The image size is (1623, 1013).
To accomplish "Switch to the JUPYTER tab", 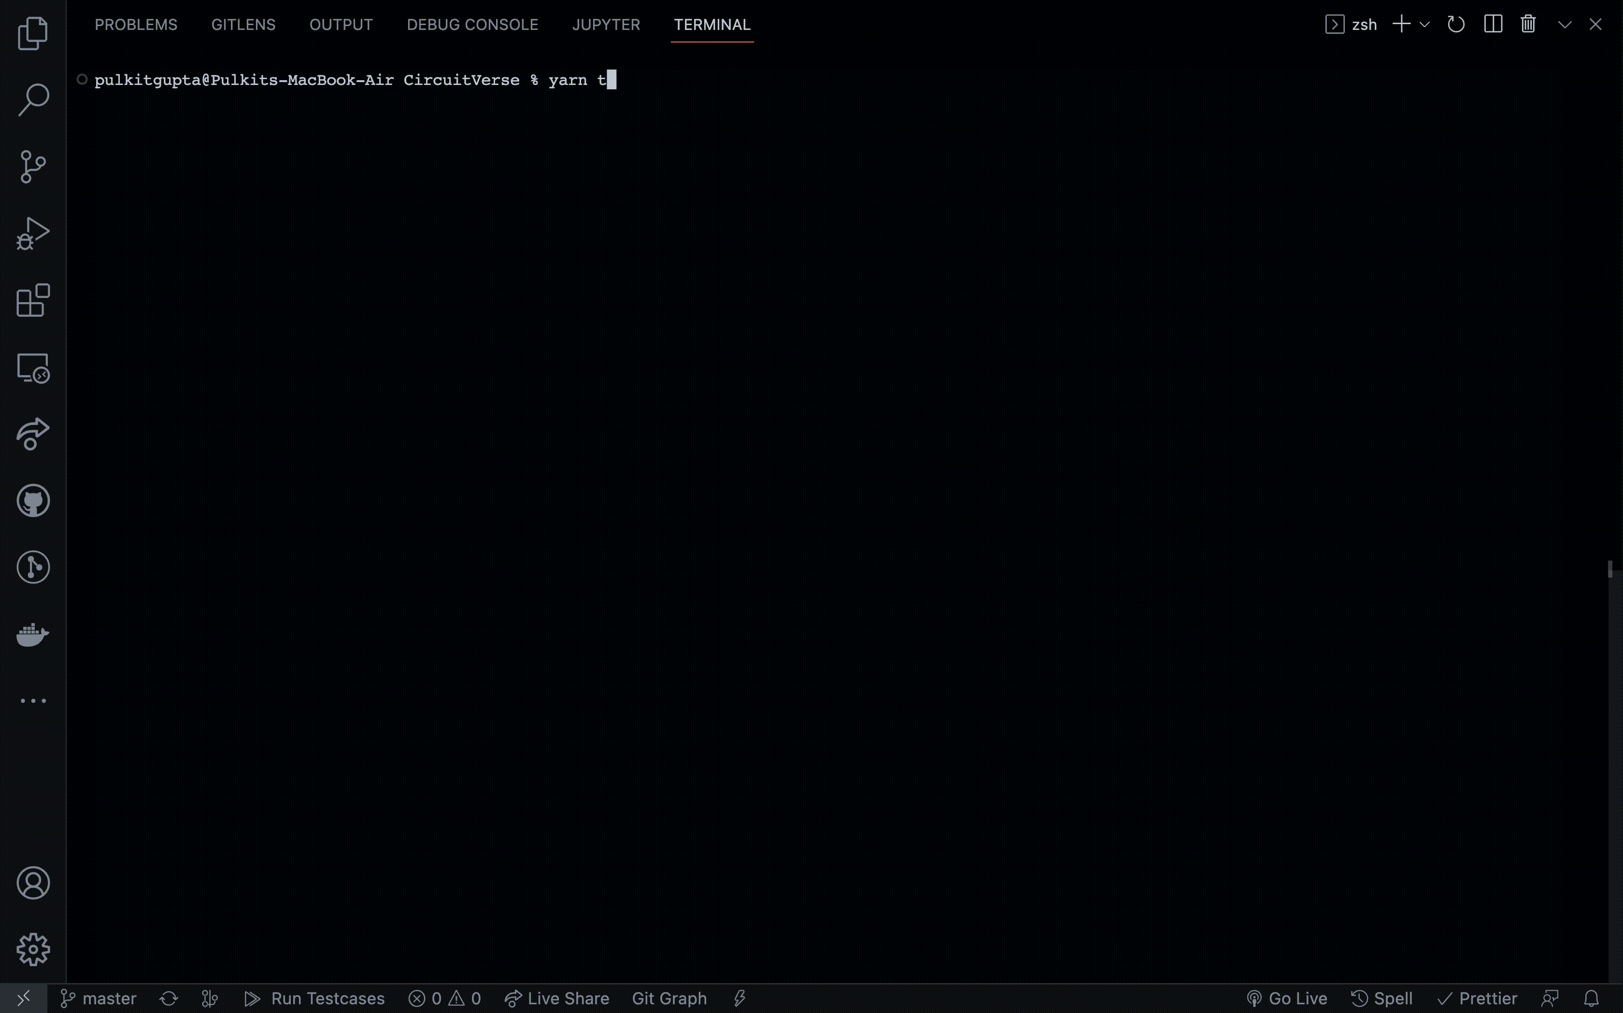I will 605,24.
